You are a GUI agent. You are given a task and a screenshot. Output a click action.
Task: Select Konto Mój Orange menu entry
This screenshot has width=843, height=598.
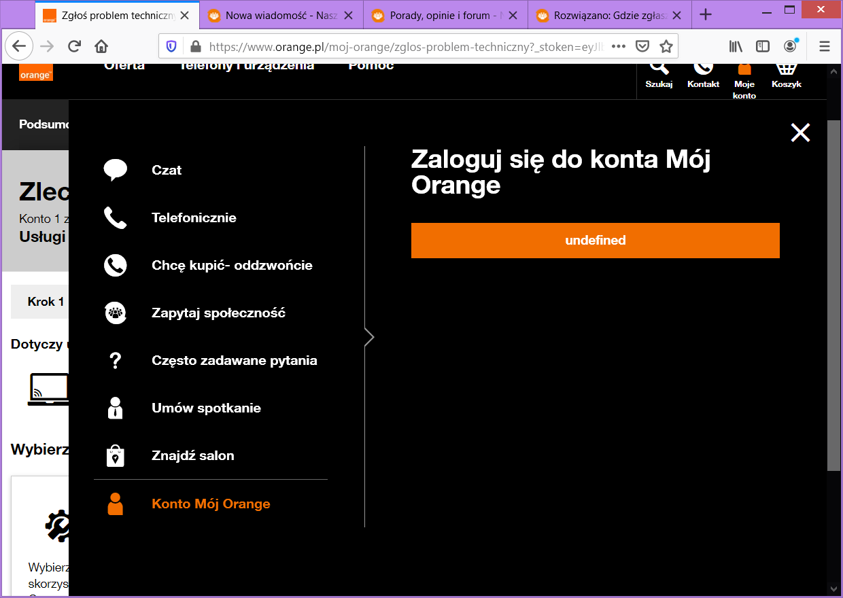pyautogui.click(x=211, y=504)
